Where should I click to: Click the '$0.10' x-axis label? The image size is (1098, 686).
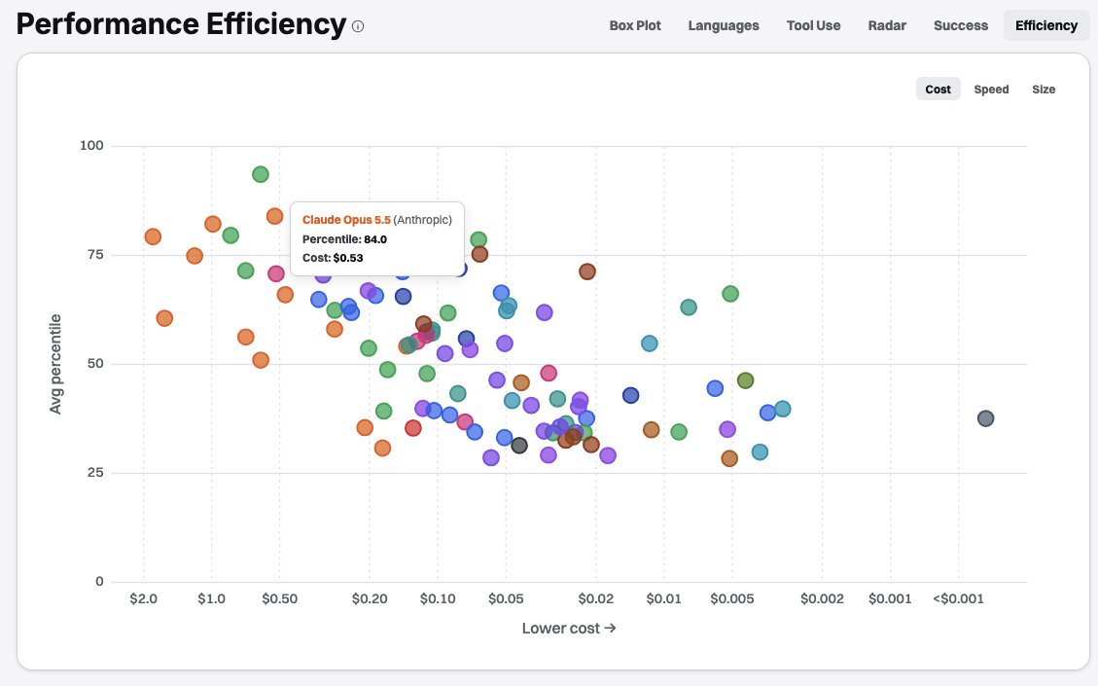tap(438, 599)
